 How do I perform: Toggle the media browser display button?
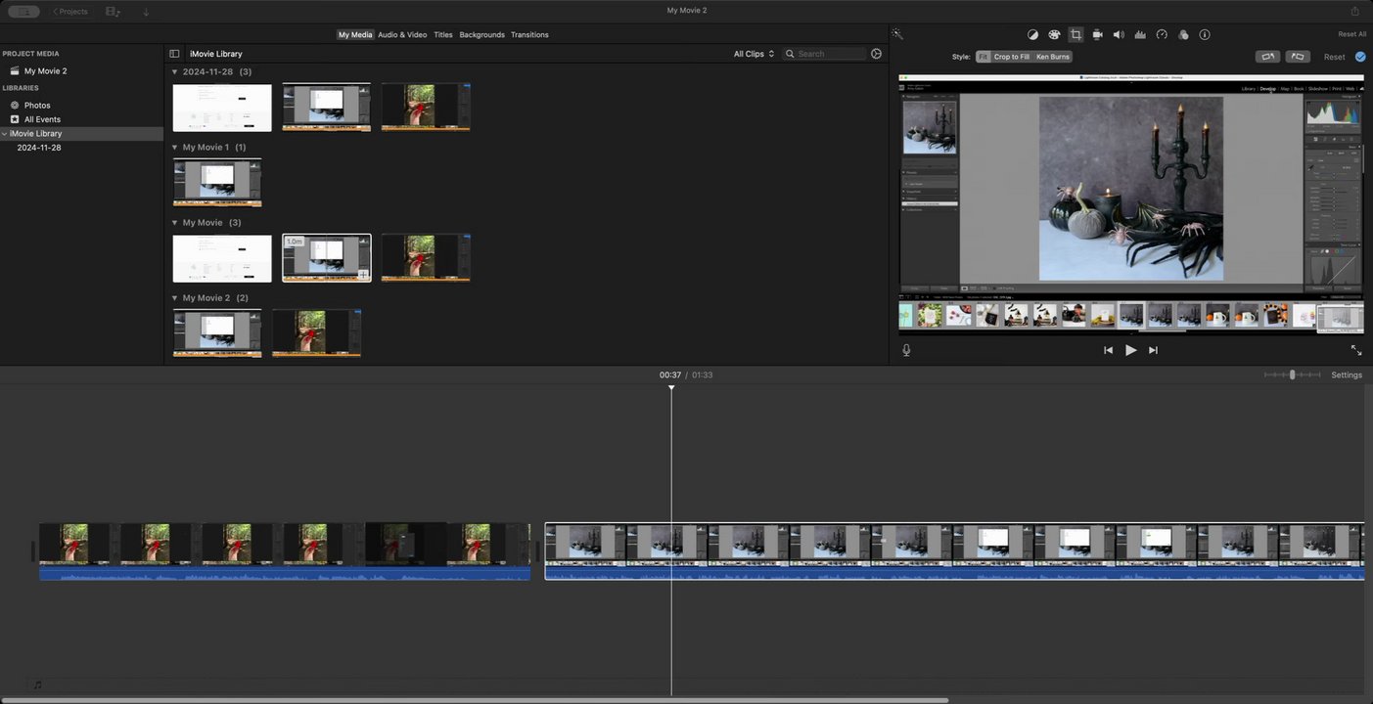point(113,12)
